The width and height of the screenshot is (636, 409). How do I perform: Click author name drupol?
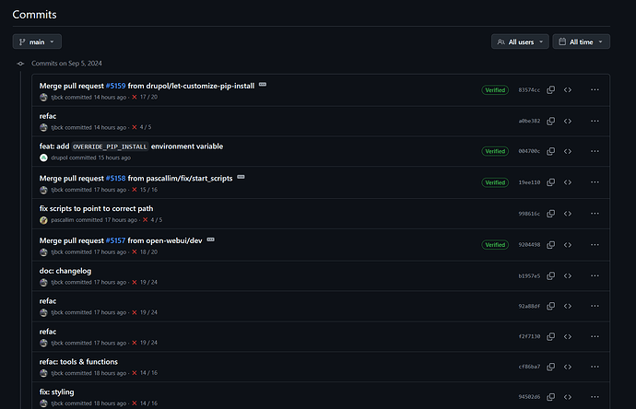(57, 158)
